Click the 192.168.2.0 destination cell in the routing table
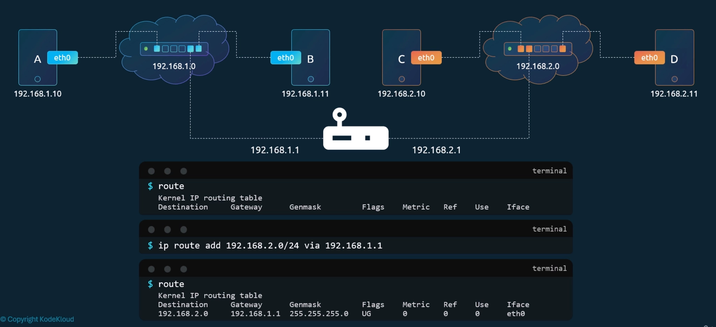 [183, 314]
